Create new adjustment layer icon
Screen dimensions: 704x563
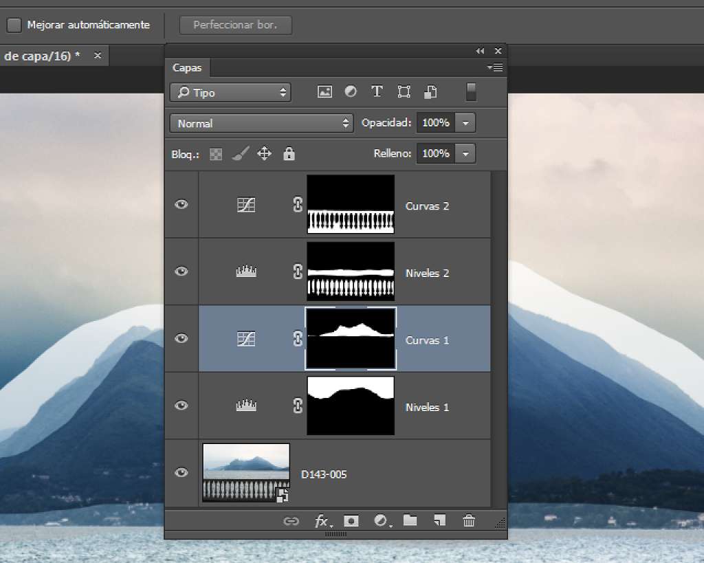click(x=382, y=521)
